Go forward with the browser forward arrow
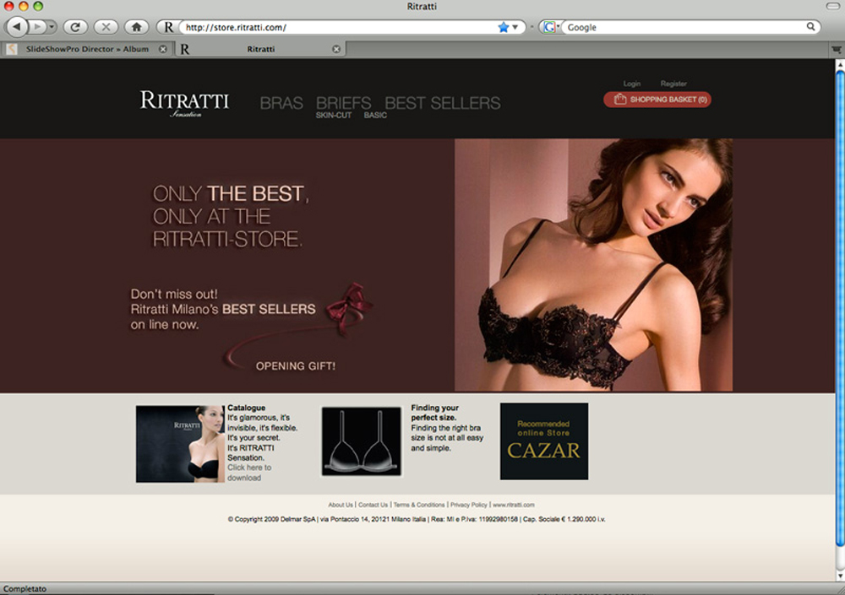Screen dimensions: 845x595 pos(36,26)
